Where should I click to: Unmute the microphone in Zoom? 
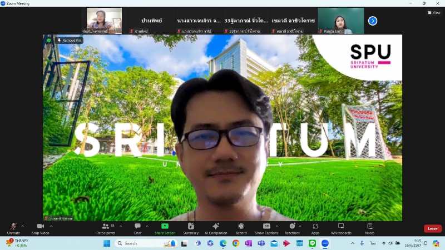point(13,228)
